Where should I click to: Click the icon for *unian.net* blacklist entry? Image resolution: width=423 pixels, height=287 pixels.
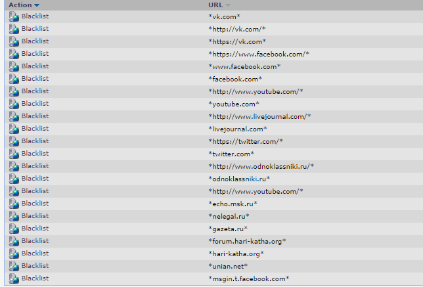tap(13, 266)
